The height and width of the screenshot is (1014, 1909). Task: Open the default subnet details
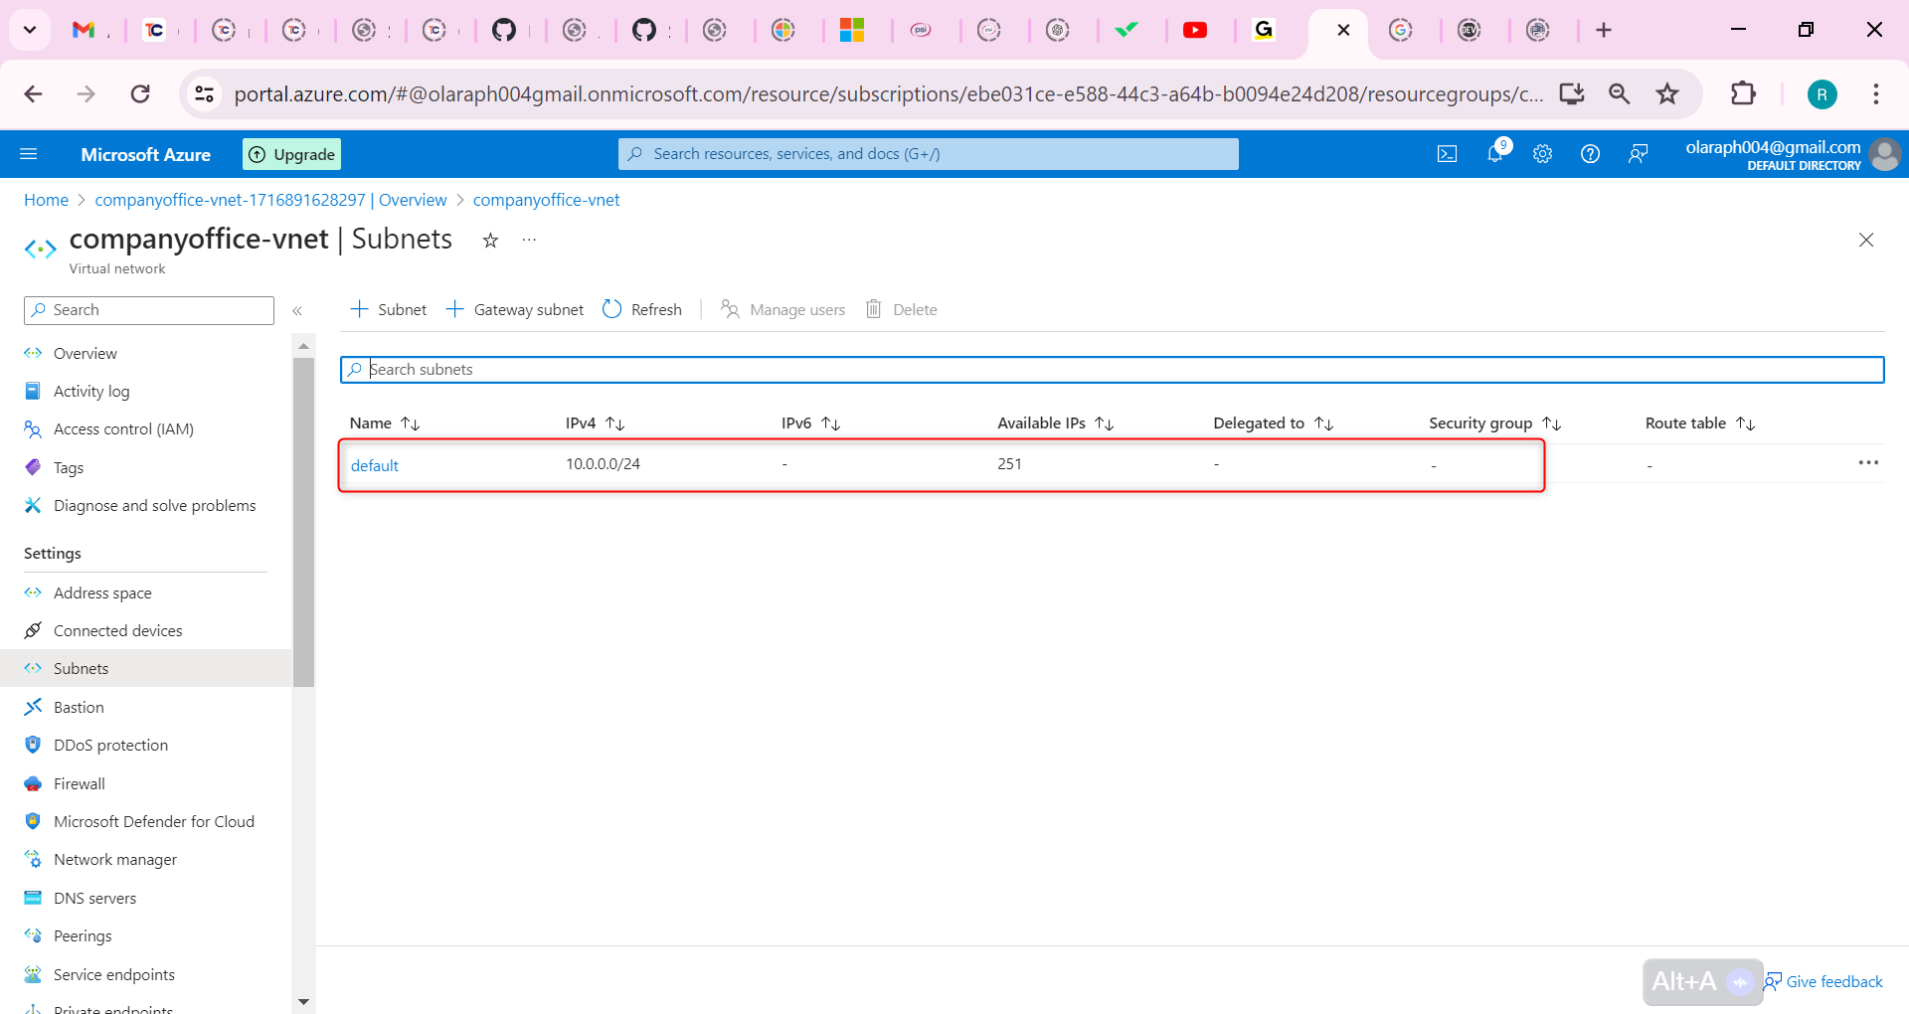click(x=375, y=464)
